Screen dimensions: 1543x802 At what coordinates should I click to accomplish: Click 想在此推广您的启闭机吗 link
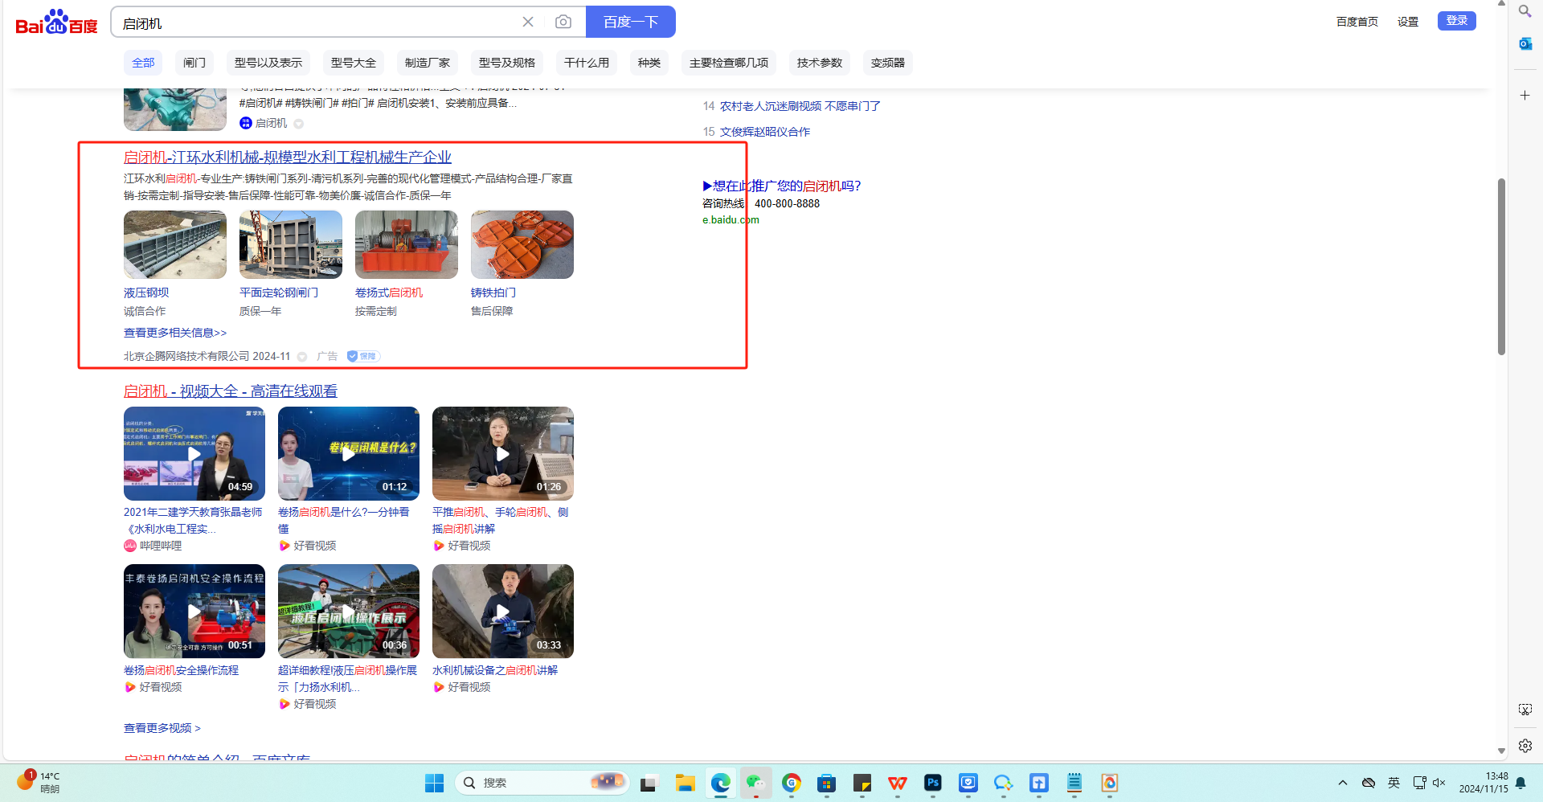(x=782, y=186)
